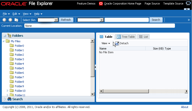Screen dimensions: 192x111
Task: Sort by the Name column header
Action: [x=122, y=48]
